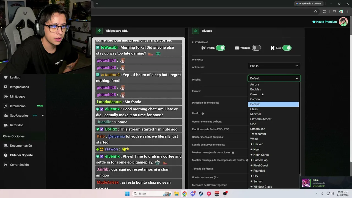Screen dimensions: 352x198
Task: Open the Animación dropdown showing Pop In
Action: tap(274, 66)
